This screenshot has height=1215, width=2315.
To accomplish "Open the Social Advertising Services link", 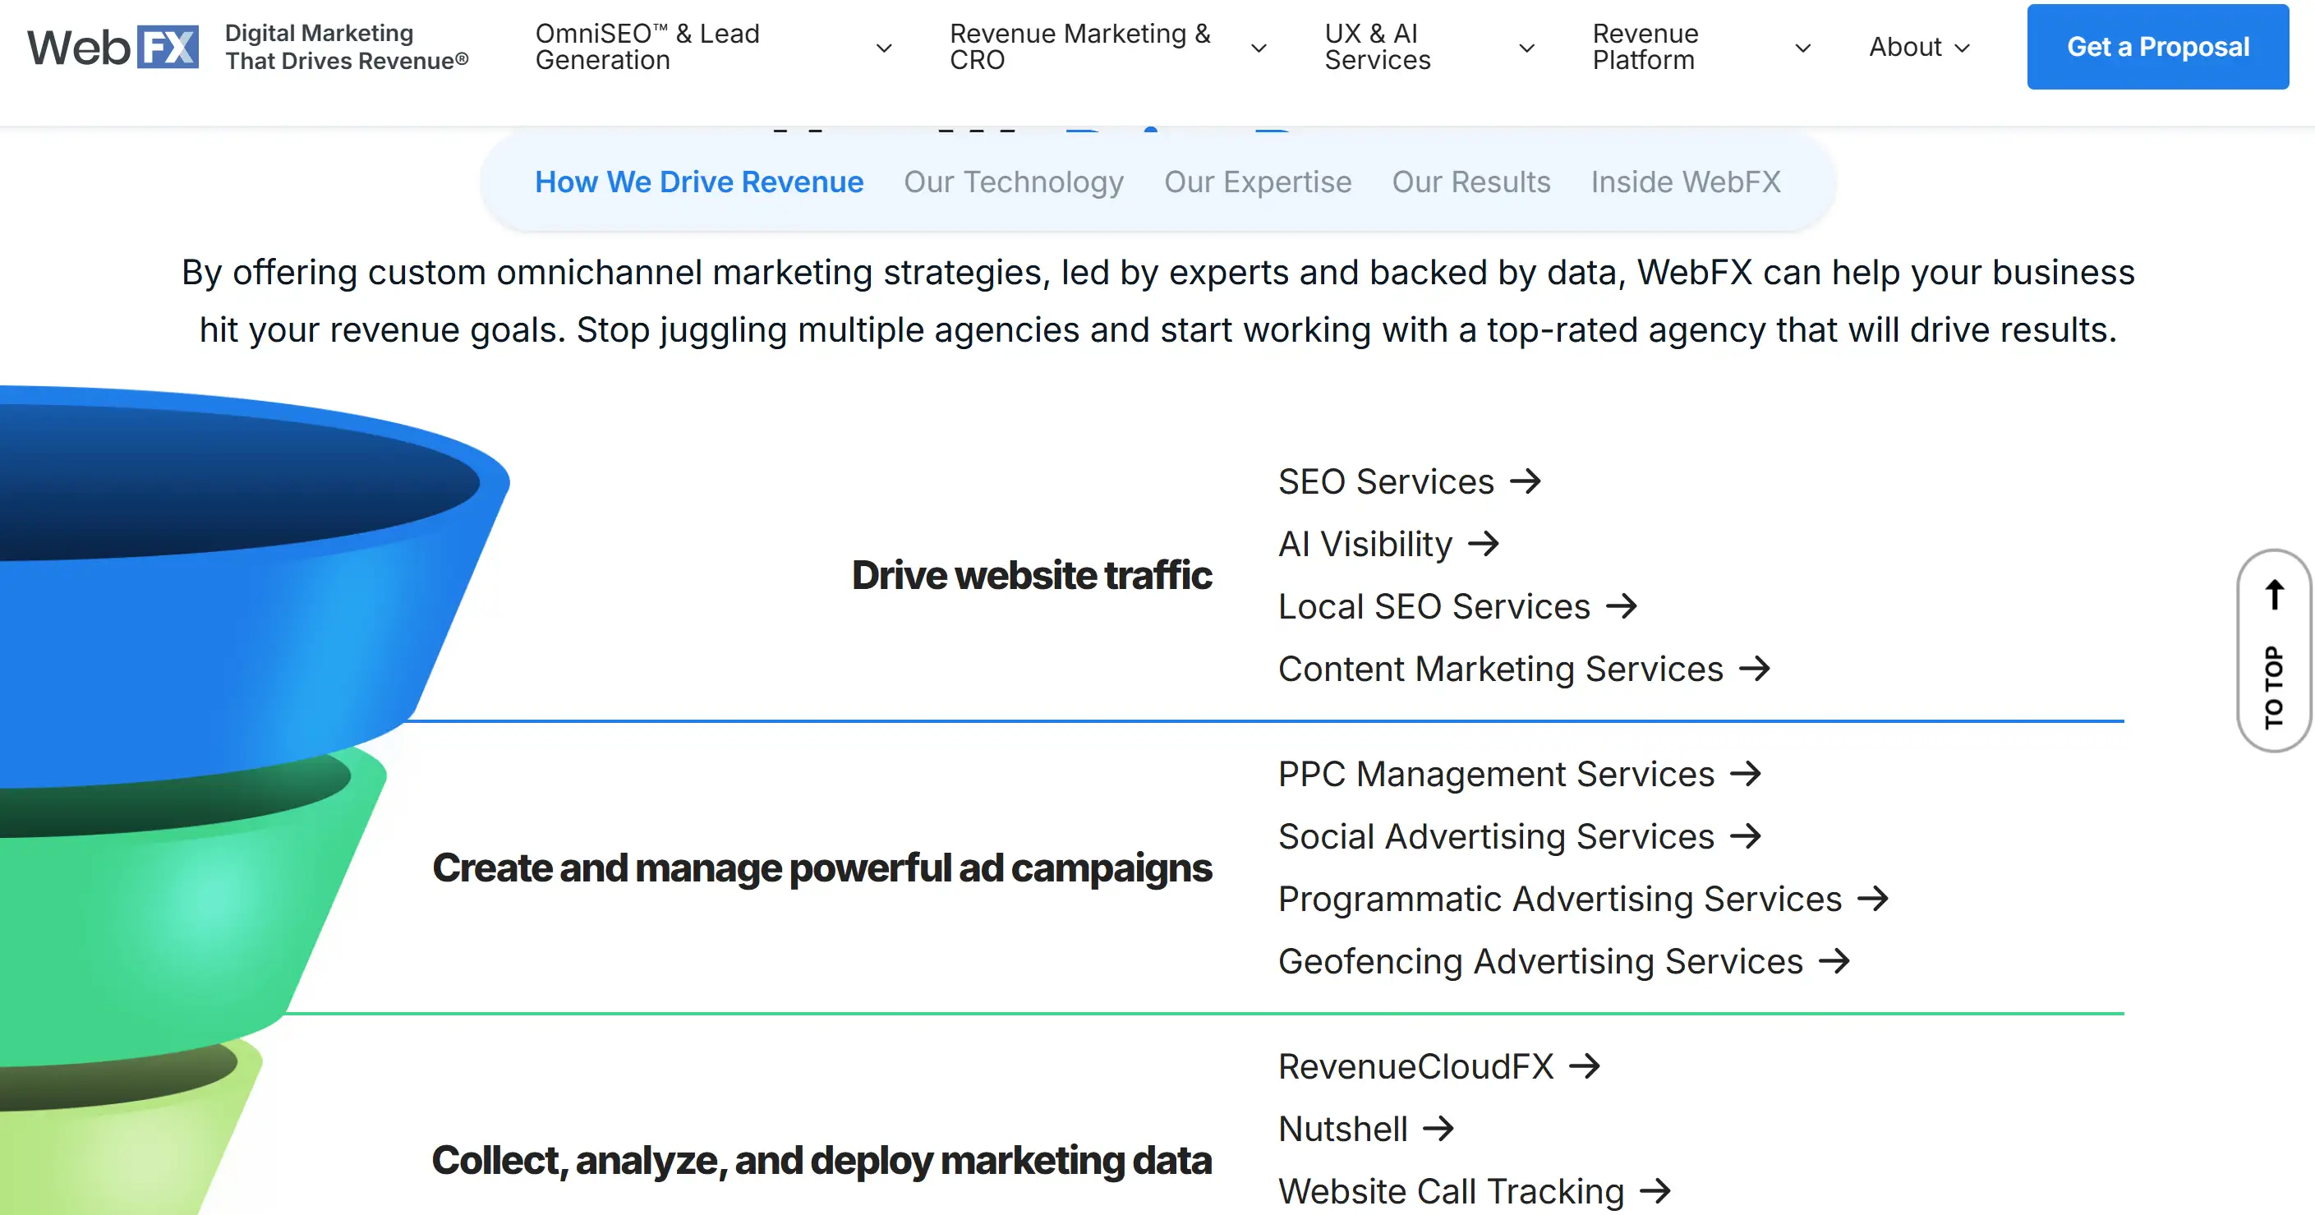I will pyautogui.click(x=1496, y=836).
